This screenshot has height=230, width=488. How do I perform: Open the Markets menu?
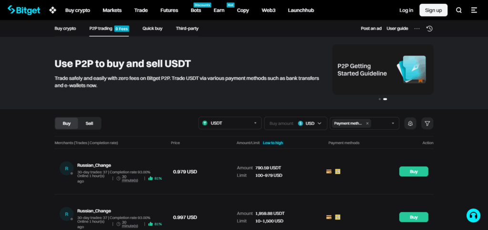[x=112, y=10]
